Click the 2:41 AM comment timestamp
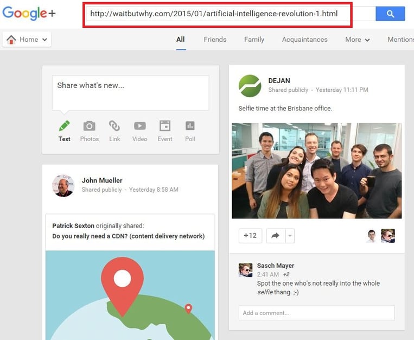 [x=268, y=274]
